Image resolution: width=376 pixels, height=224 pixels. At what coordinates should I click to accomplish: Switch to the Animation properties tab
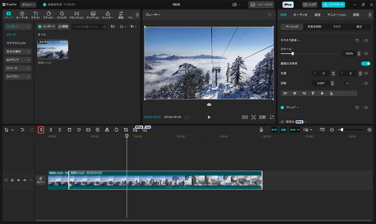pyautogui.click(x=337, y=15)
